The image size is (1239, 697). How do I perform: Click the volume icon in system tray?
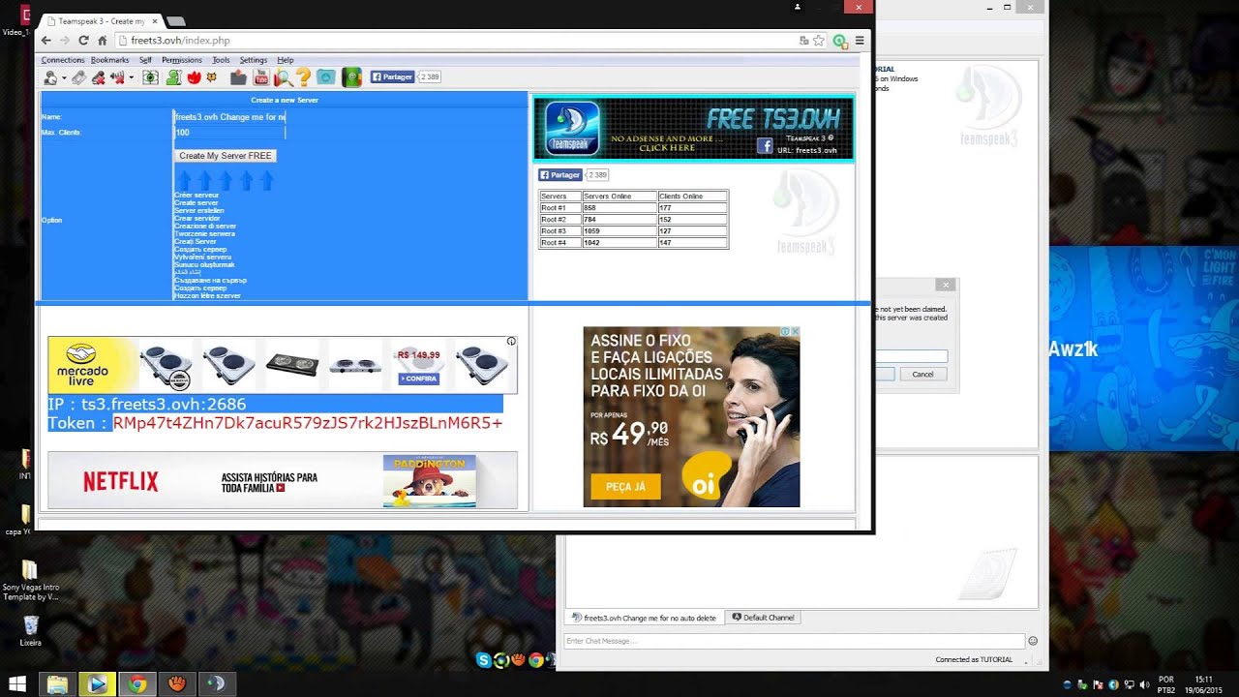tap(1143, 684)
